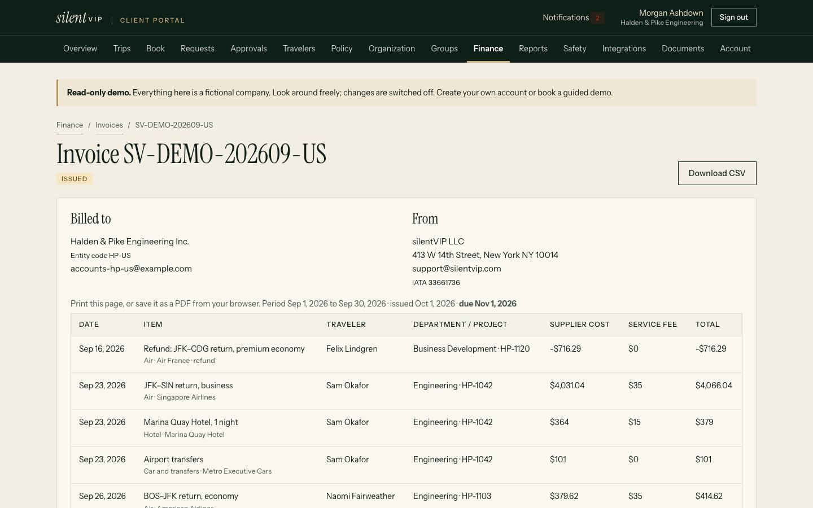Follow the "Create your own account" link
Image resolution: width=813 pixels, height=508 pixels.
point(482,93)
